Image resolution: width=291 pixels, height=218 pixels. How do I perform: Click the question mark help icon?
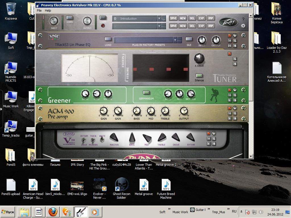click(x=243, y=19)
